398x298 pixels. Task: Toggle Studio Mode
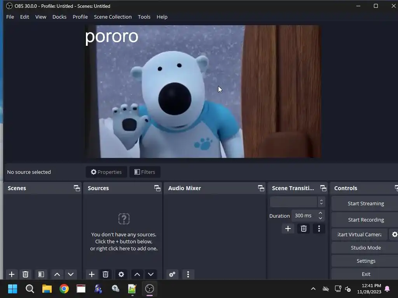click(365, 248)
